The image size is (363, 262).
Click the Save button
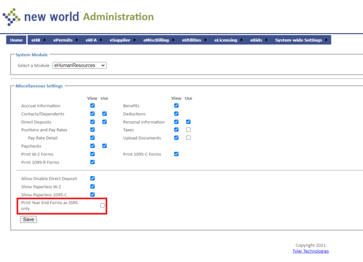click(x=29, y=219)
